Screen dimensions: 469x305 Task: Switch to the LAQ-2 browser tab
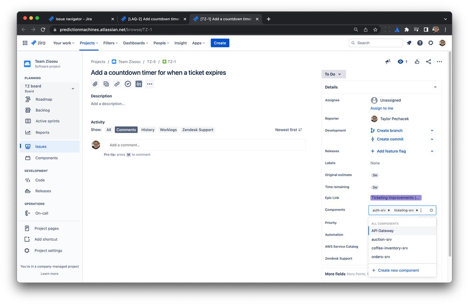click(x=154, y=19)
